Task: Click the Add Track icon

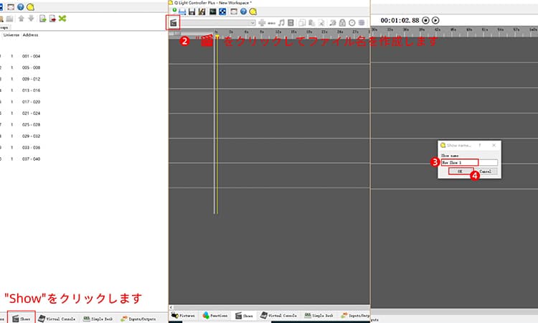Action: 262,23
